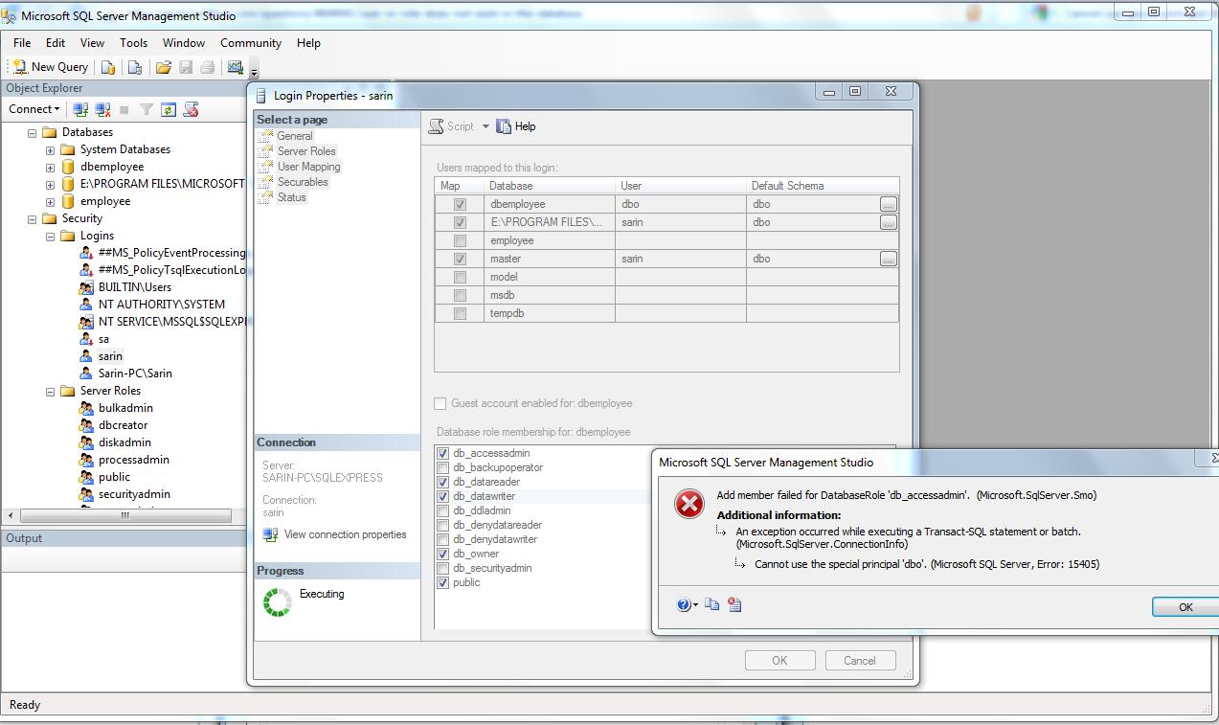Image resolution: width=1219 pixels, height=725 pixels.
Task: Click the copy message icon in error dialog
Action: [x=711, y=605]
